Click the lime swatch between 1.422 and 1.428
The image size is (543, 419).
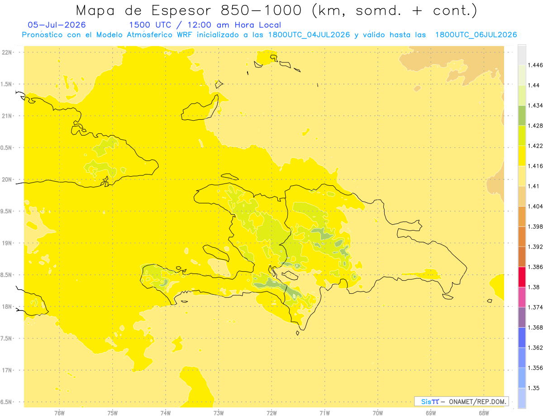522,136
